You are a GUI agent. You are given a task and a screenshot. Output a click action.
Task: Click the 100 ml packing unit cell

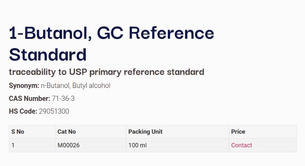tap(137, 145)
